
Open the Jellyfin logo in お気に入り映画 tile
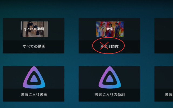point(34,77)
